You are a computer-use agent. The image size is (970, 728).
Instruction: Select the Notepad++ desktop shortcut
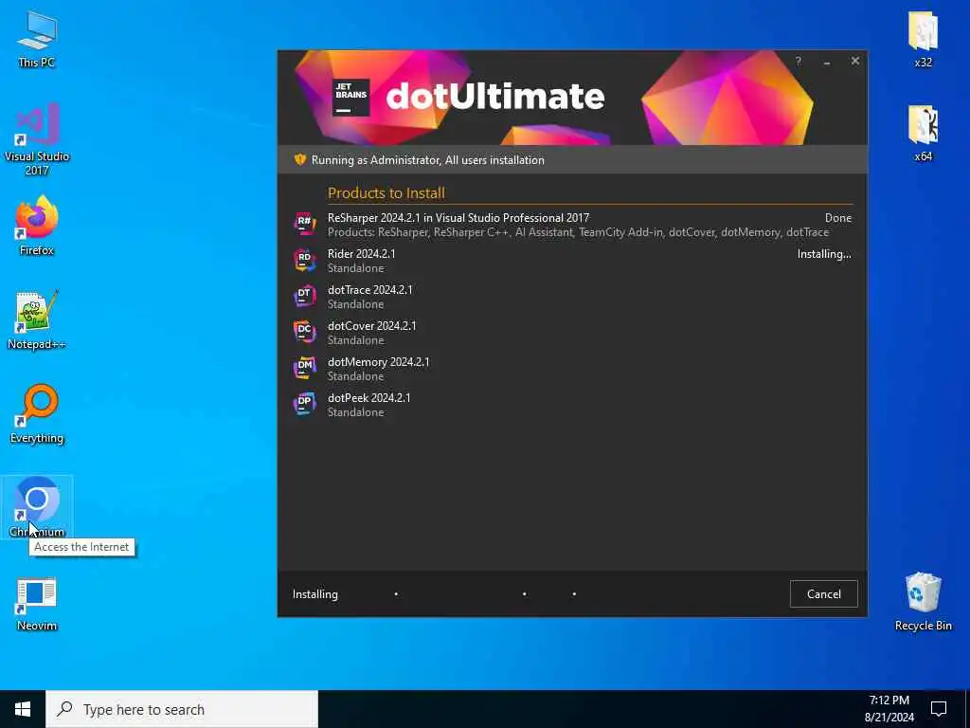point(37,320)
